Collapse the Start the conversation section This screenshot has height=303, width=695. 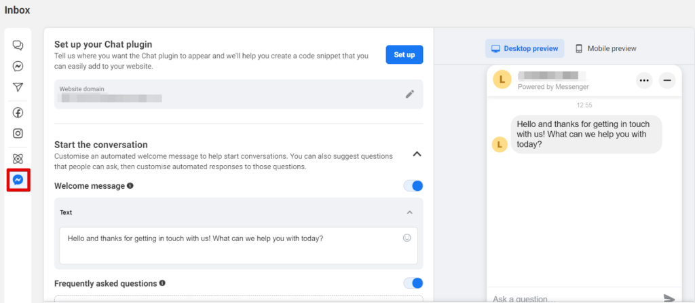tap(417, 154)
